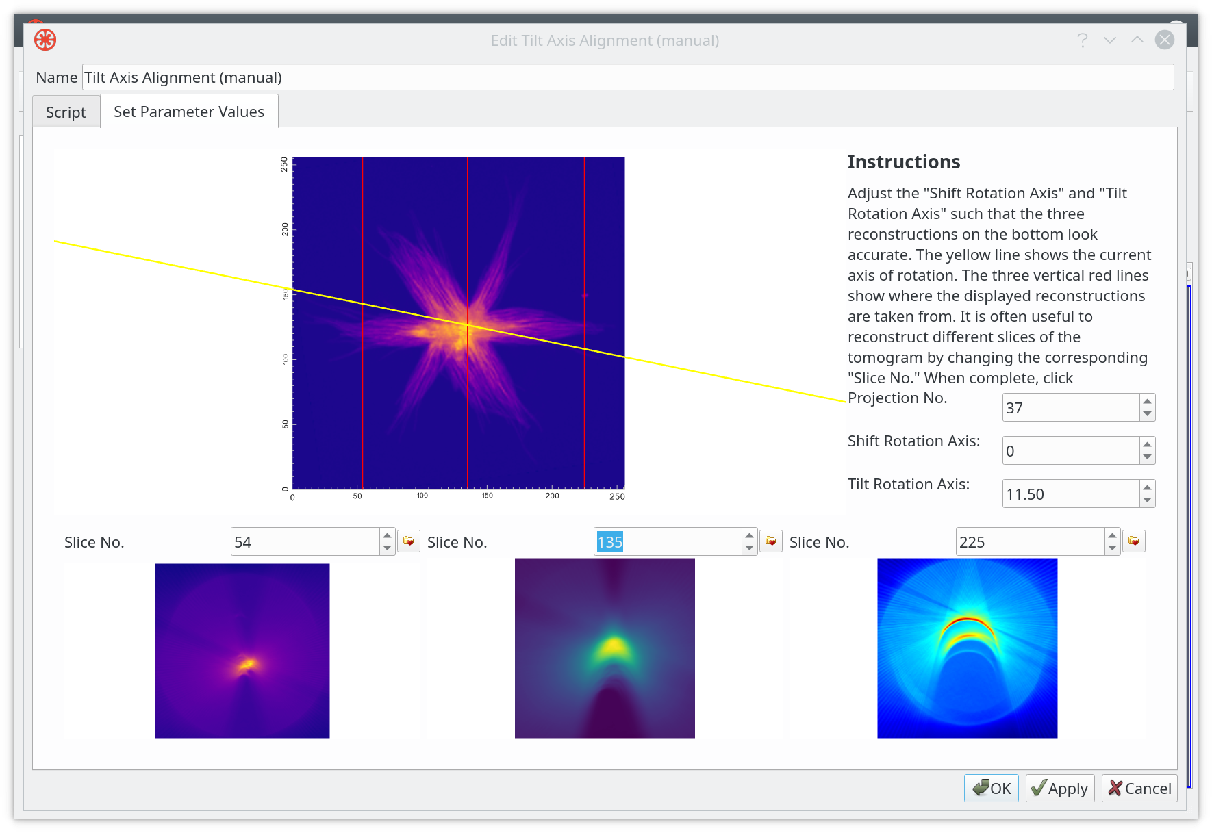Image resolution: width=1212 pixels, height=833 pixels.
Task: Decrease the Projection No. value
Action: coord(1147,414)
